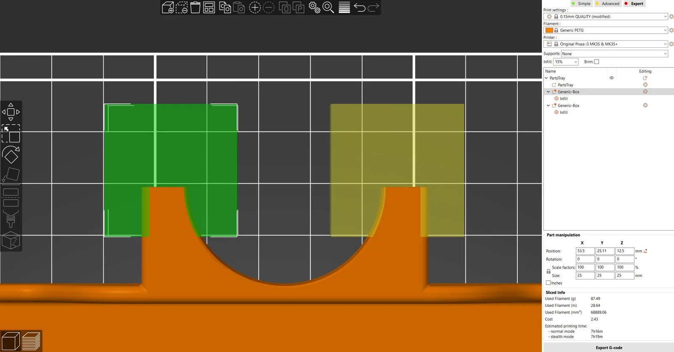Click the editing gear for PartsTray child row
The height and width of the screenshot is (352, 674).
645,85
